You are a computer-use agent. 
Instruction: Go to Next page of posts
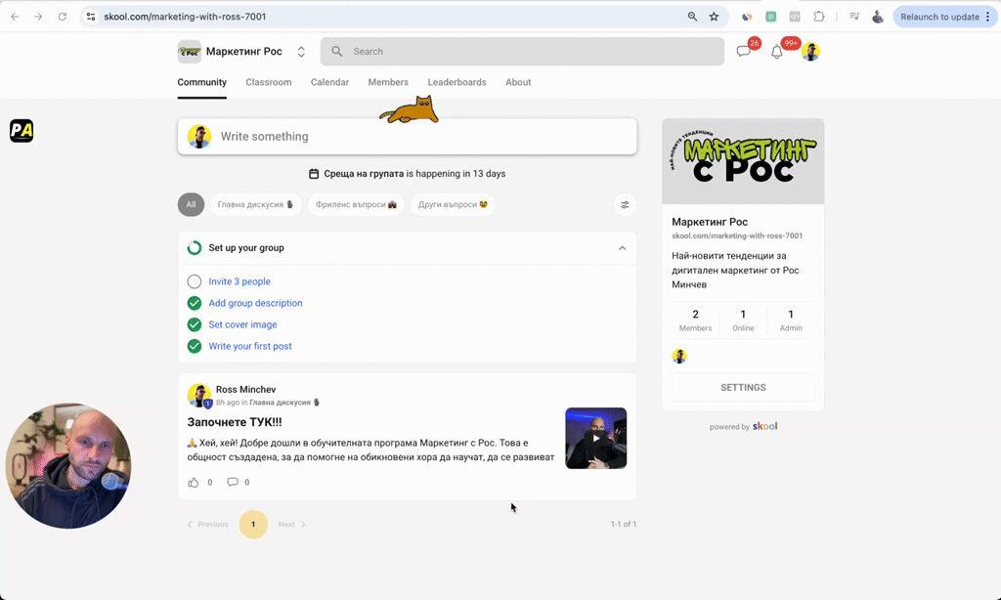tap(291, 524)
